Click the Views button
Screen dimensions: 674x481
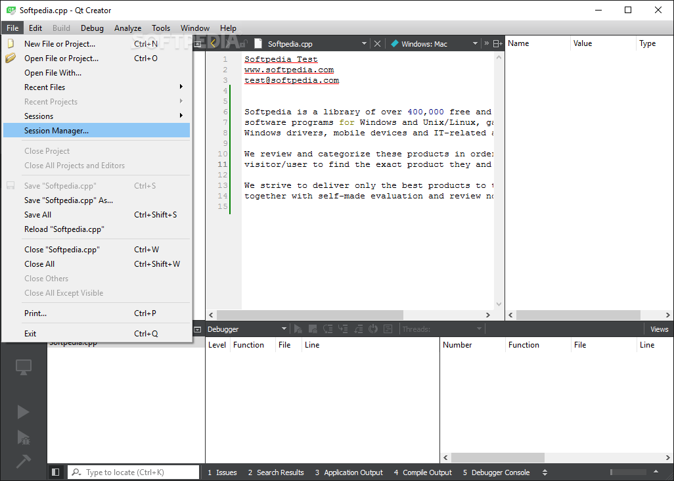[x=659, y=329]
